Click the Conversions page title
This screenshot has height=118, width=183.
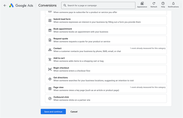tap(47, 5)
